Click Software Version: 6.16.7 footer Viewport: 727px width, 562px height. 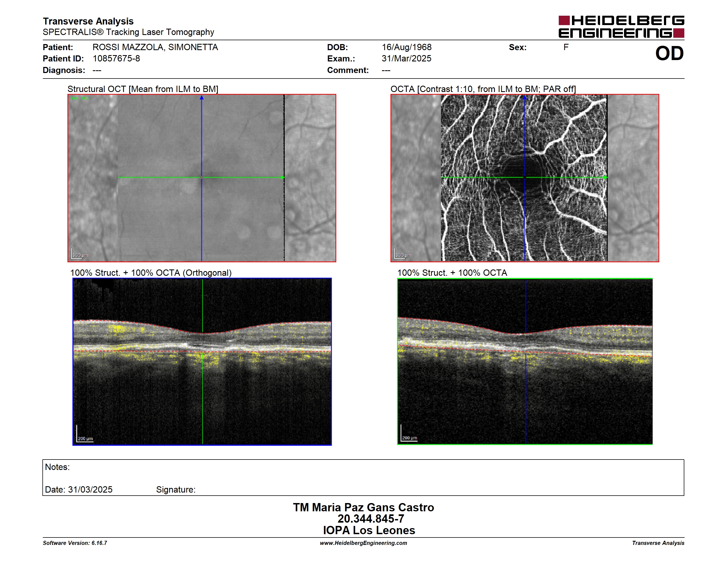point(75,543)
